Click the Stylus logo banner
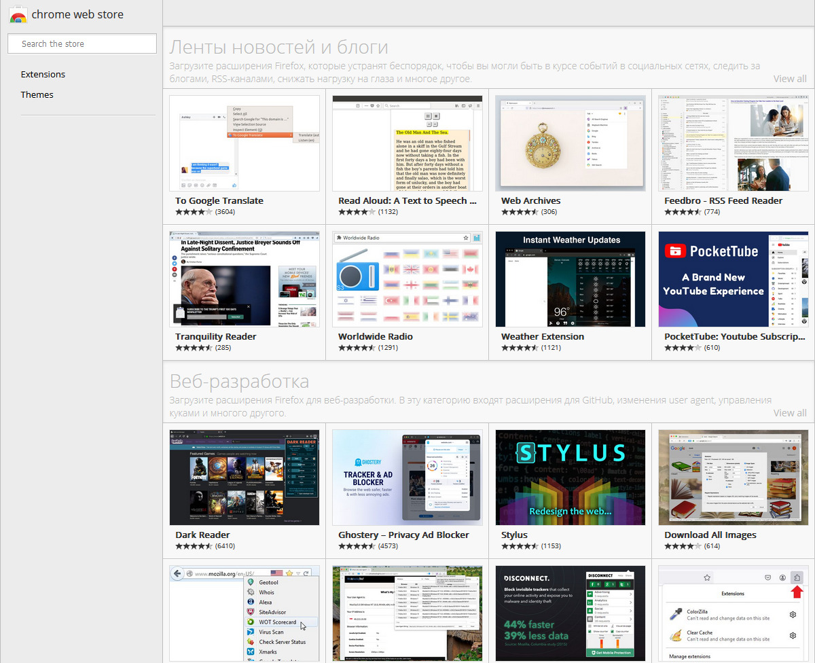The image size is (815, 663). pyautogui.click(x=570, y=454)
